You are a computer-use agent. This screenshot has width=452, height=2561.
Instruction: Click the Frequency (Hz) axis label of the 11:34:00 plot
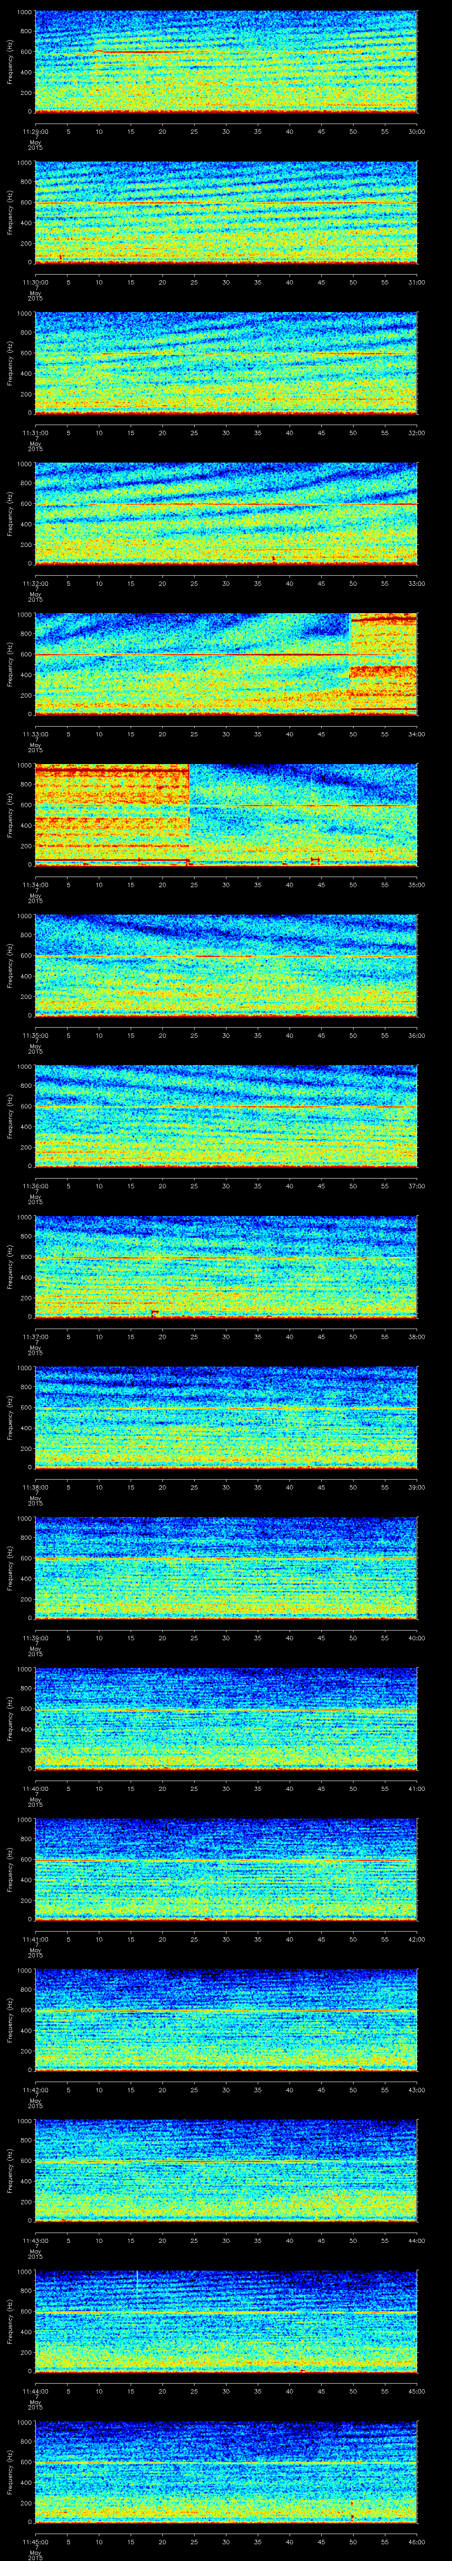(10, 815)
